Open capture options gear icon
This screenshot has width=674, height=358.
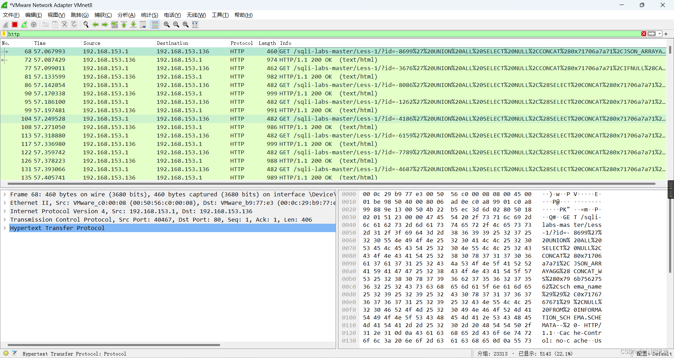point(34,25)
